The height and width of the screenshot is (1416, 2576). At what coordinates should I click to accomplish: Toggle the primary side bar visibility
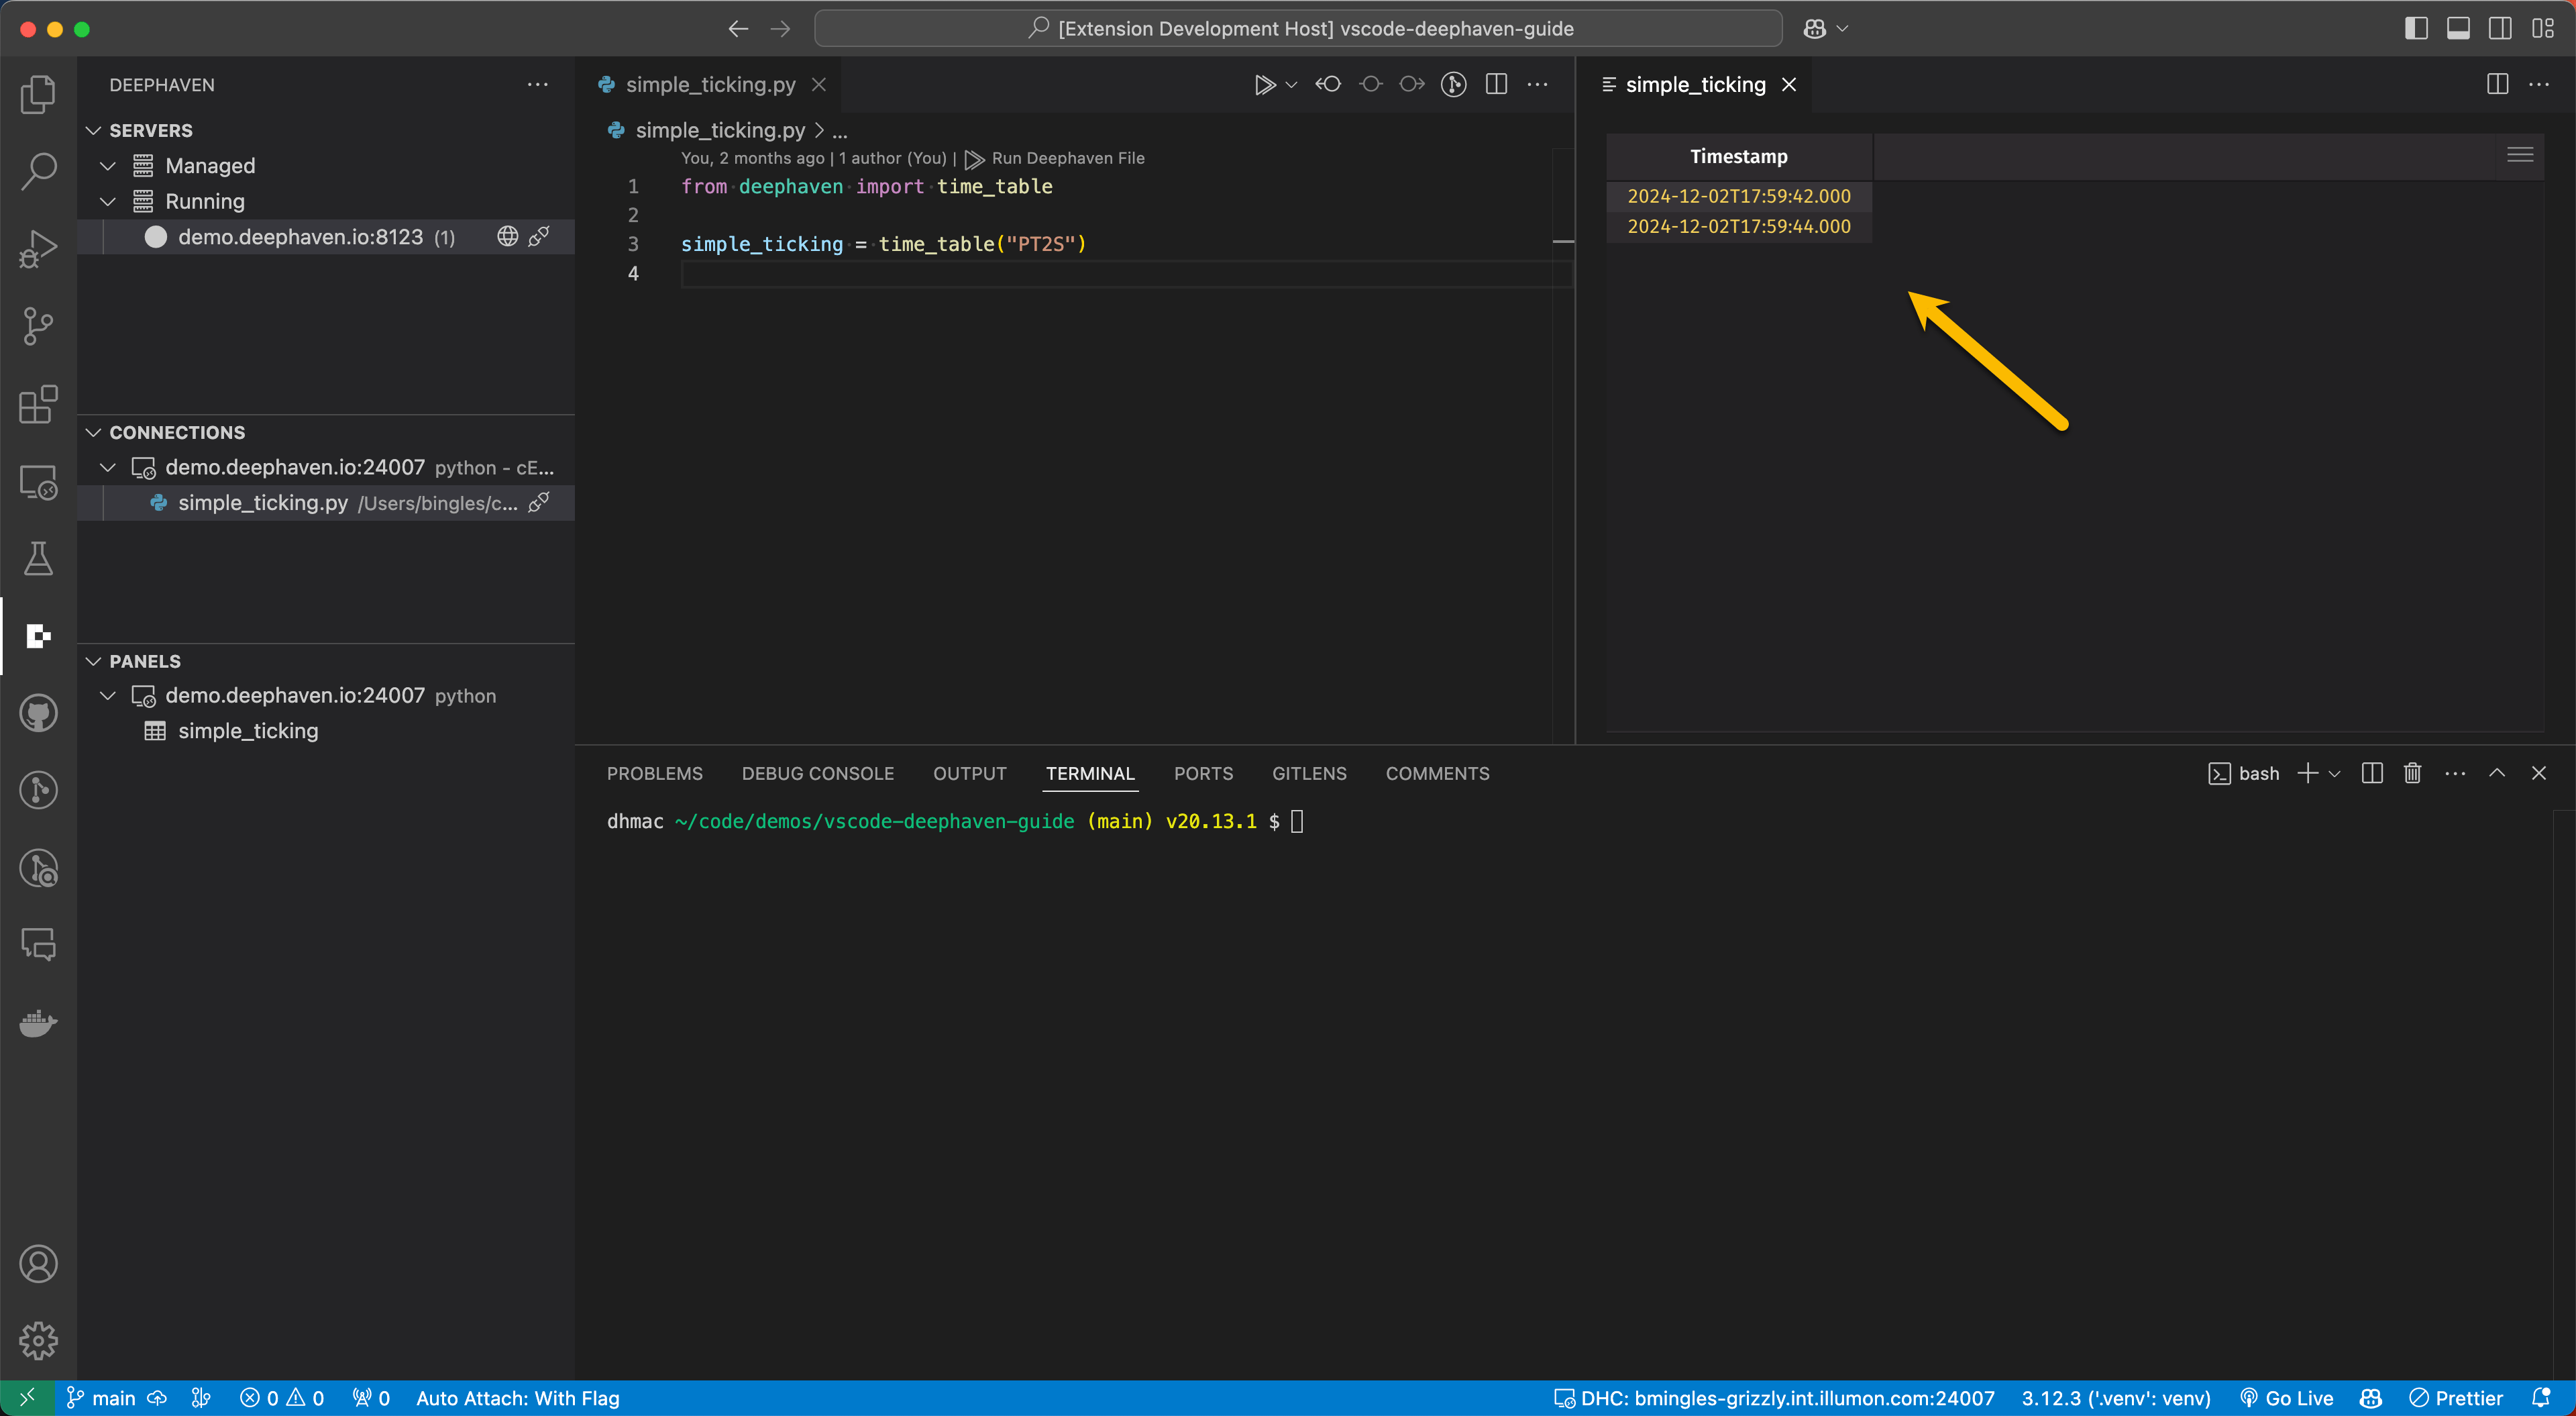pyautogui.click(x=2416, y=29)
